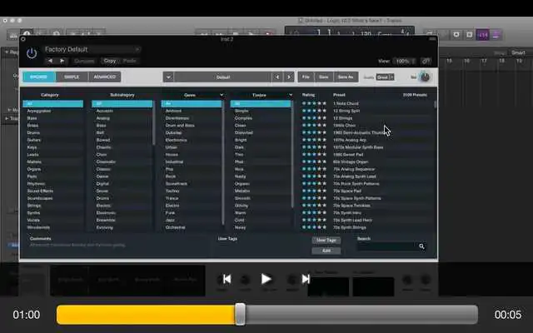Load the 70s Space Pad preset
Viewport: 533px width, 333px height.
(x=347, y=191)
